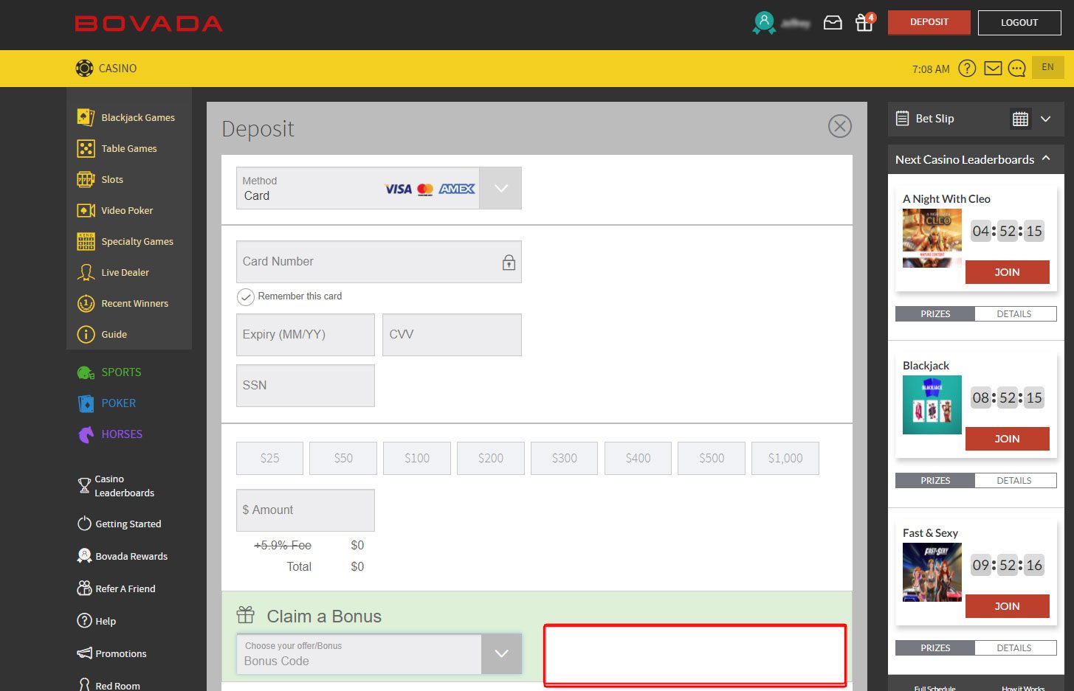1074x691 pixels.
Task: Close the Deposit dialog
Action: point(840,126)
